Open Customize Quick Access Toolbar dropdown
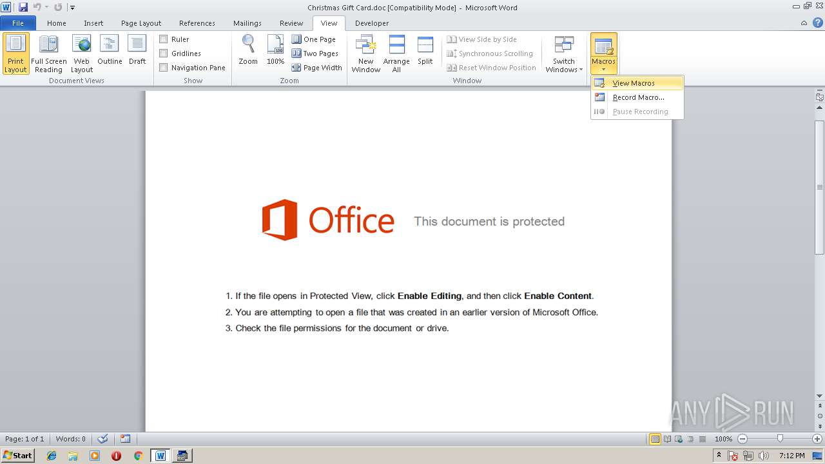Screen dimensions: 825x464 72,8
